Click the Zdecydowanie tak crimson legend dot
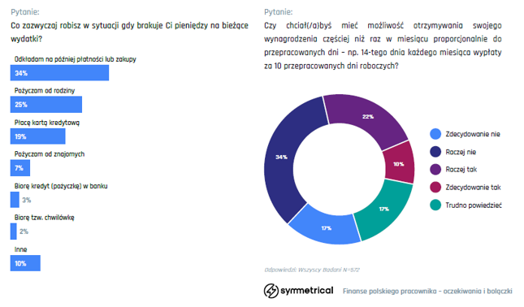Image resolution: width=524 pixels, height=307 pixels. coord(435,187)
